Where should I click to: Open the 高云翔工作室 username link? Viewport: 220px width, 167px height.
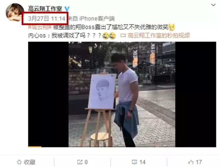(x=45, y=9)
